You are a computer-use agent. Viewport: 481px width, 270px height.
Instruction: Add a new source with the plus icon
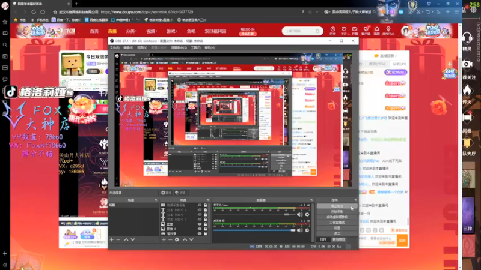164,239
